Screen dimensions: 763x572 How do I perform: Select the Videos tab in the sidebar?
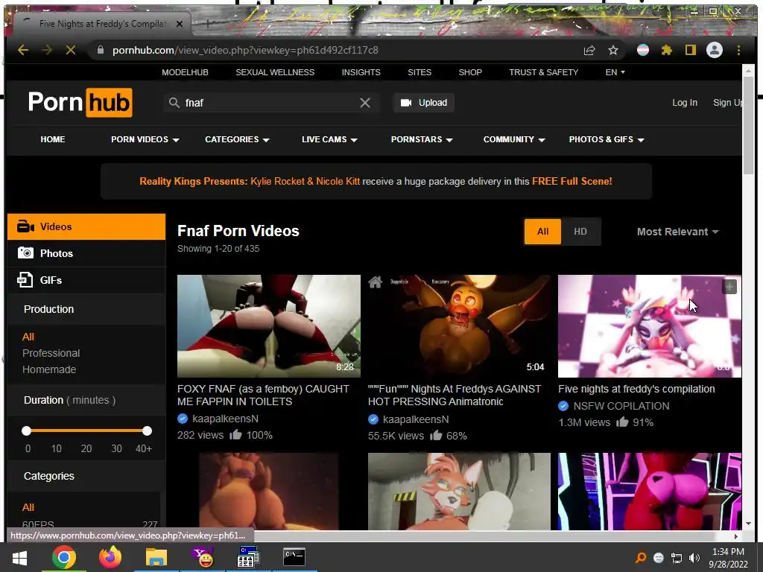click(86, 226)
